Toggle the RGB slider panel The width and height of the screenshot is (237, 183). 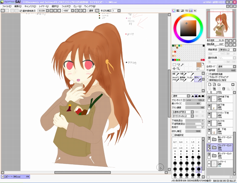coord(178,11)
